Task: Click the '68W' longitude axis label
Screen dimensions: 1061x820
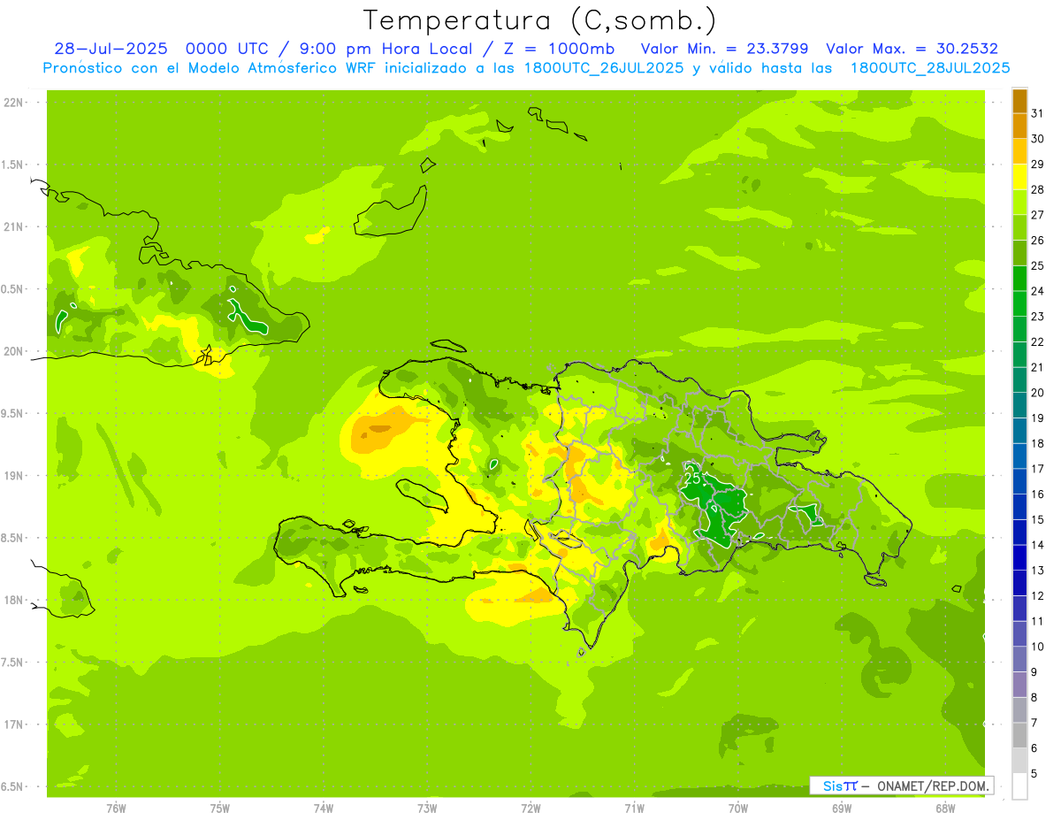Action: 945,809
